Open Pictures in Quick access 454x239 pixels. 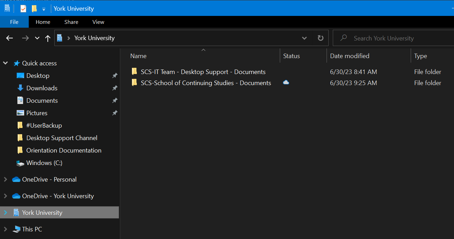click(37, 113)
